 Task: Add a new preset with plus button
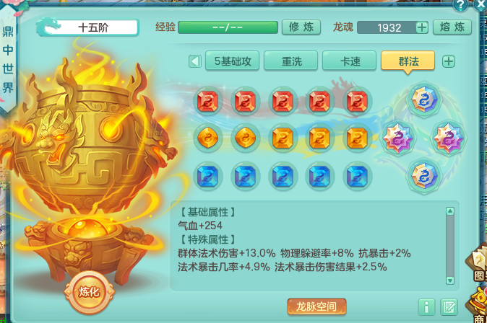click(x=449, y=61)
